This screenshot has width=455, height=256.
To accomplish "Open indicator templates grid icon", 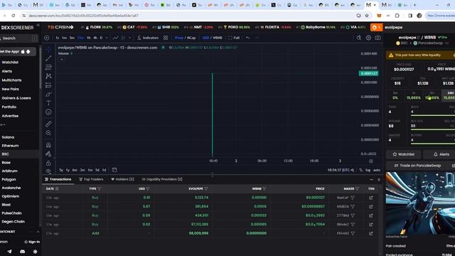I will tap(166, 38).
